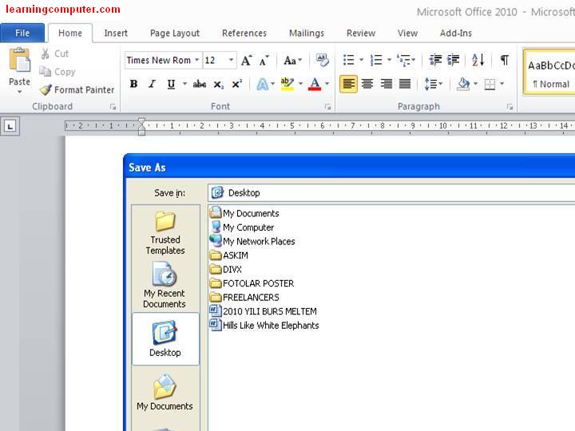The height and width of the screenshot is (431, 575).
Task: Switch to the References tab
Action: pyautogui.click(x=244, y=34)
